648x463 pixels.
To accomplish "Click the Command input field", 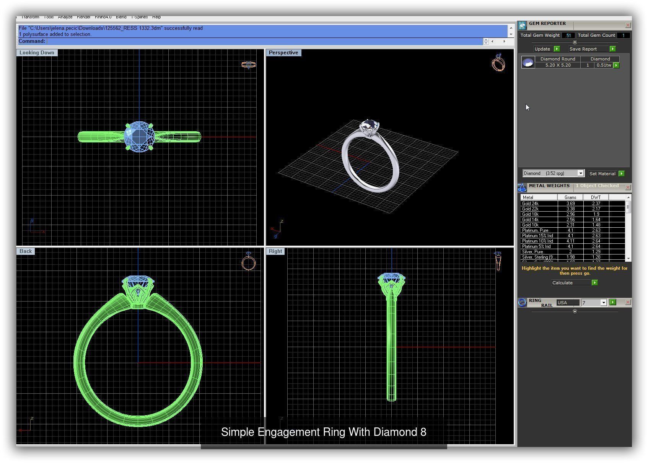I will 264,41.
